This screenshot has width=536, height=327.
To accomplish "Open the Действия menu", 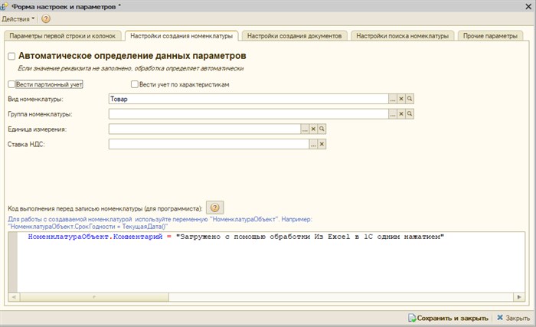I will coord(18,19).
